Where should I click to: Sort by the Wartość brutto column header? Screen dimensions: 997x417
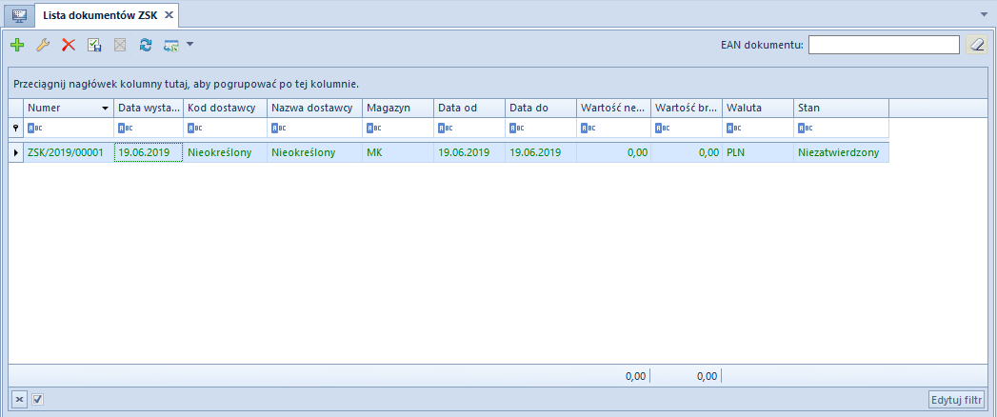(687, 109)
